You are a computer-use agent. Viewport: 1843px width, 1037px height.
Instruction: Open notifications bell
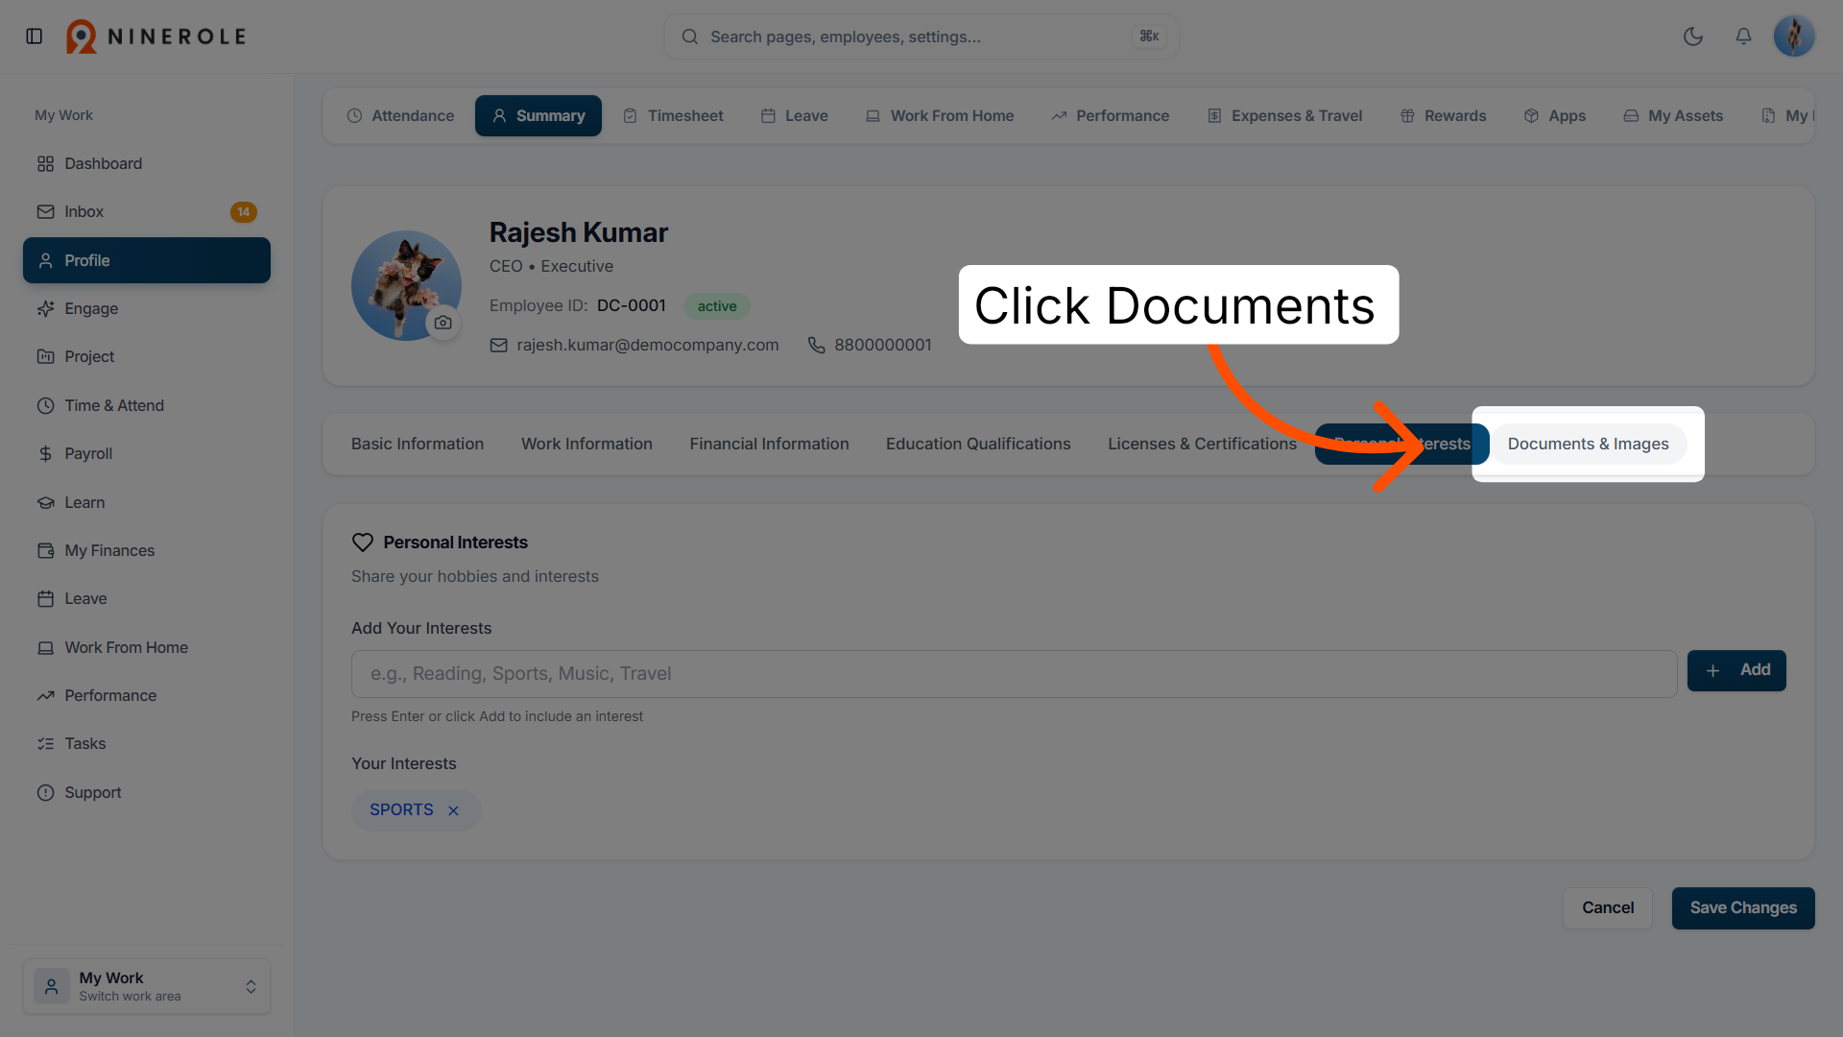point(1743,36)
